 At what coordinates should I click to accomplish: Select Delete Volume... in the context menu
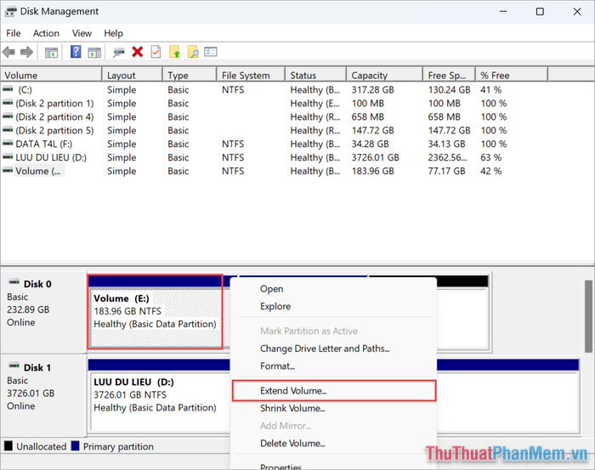pos(292,444)
